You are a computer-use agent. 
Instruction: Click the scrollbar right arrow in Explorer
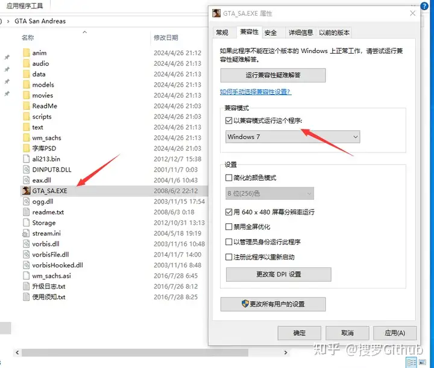pyautogui.click(x=286, y=352)
